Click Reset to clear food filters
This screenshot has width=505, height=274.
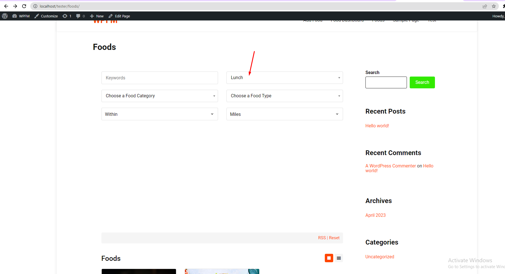334,238
